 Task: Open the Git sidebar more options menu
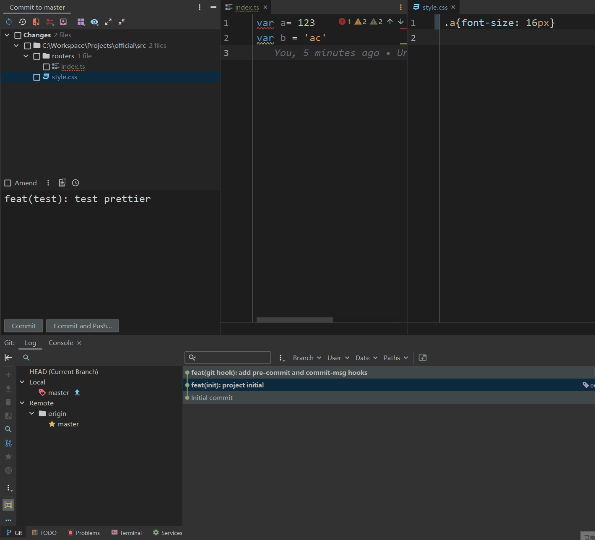click(9, 488)
